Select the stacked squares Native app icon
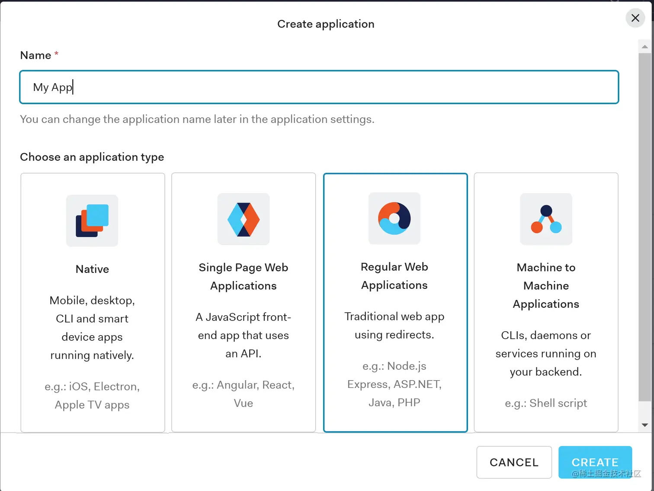Image resolution: width=654 pixels, height=491 pixels. click(92, 220)
